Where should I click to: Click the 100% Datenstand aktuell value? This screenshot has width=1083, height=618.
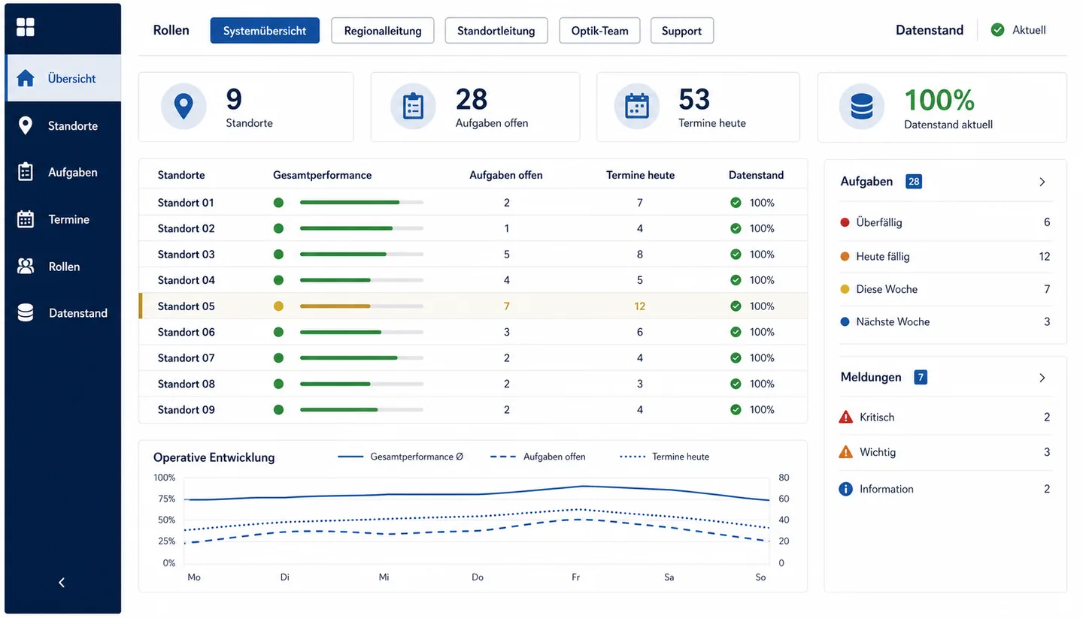[x=939, y=100]
